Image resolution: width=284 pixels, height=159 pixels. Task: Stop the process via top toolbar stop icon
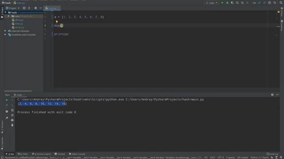[x=248, y=3]
